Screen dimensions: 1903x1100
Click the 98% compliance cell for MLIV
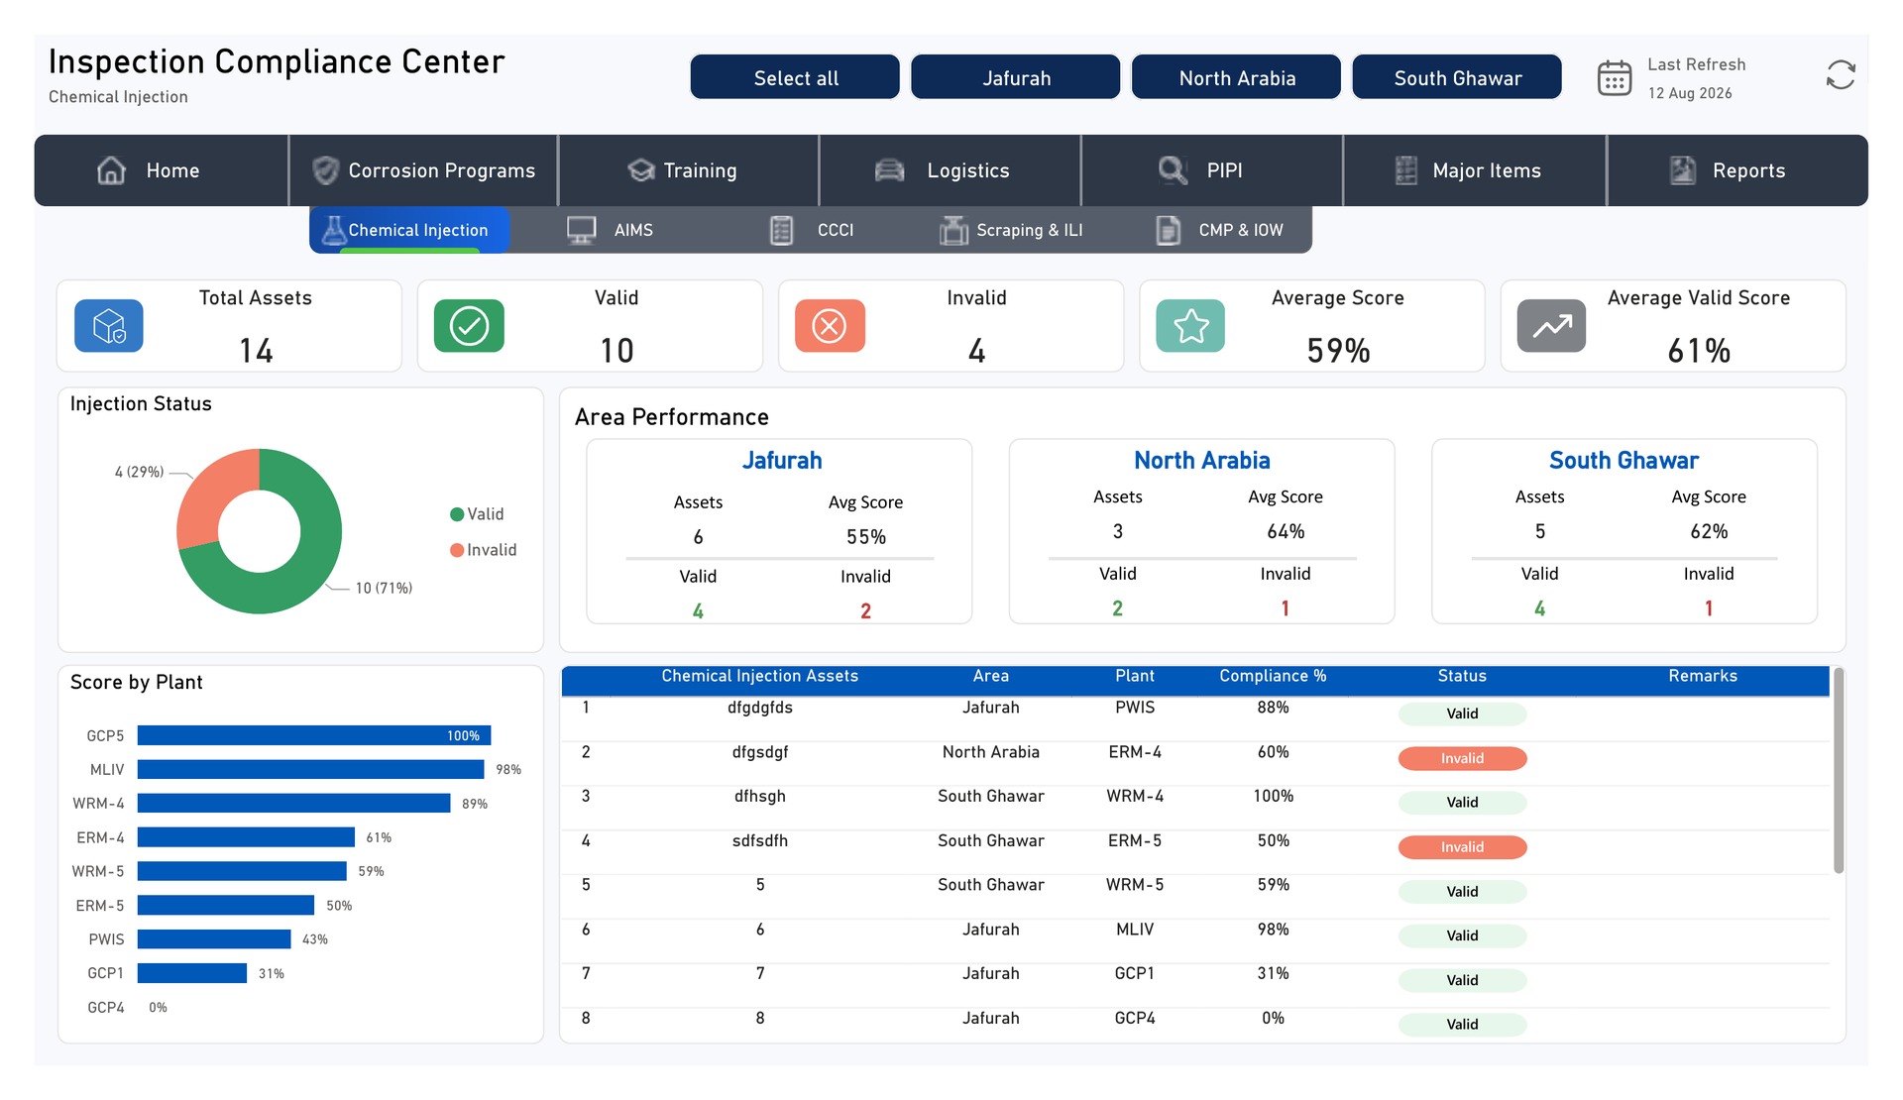point(1273,930)
